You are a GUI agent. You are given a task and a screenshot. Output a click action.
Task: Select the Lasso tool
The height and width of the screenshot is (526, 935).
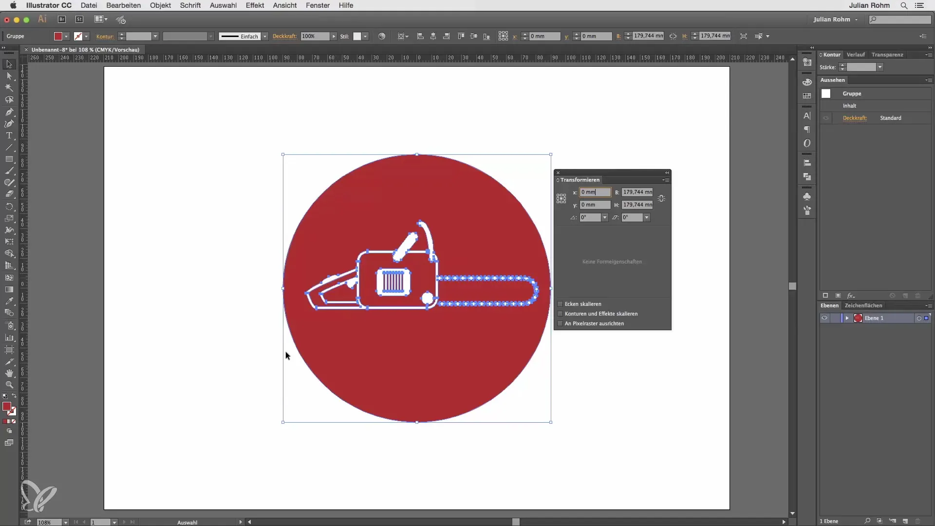[9, 100]
